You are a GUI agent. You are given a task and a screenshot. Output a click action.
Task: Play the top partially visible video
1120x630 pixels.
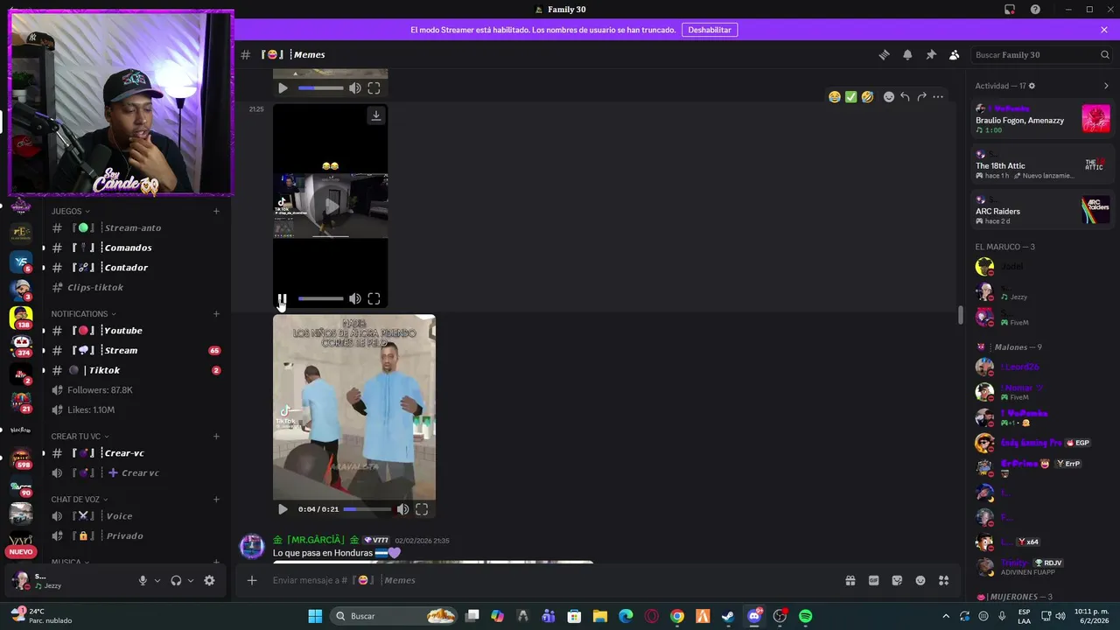[x=283, y=88]
